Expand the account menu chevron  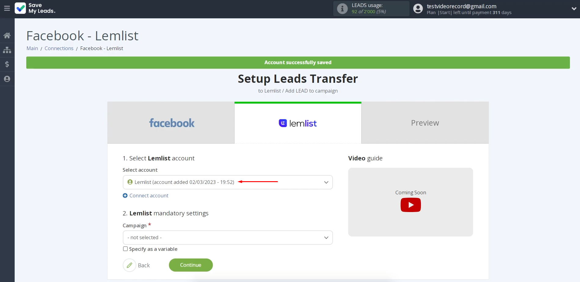tap(574, 9)
